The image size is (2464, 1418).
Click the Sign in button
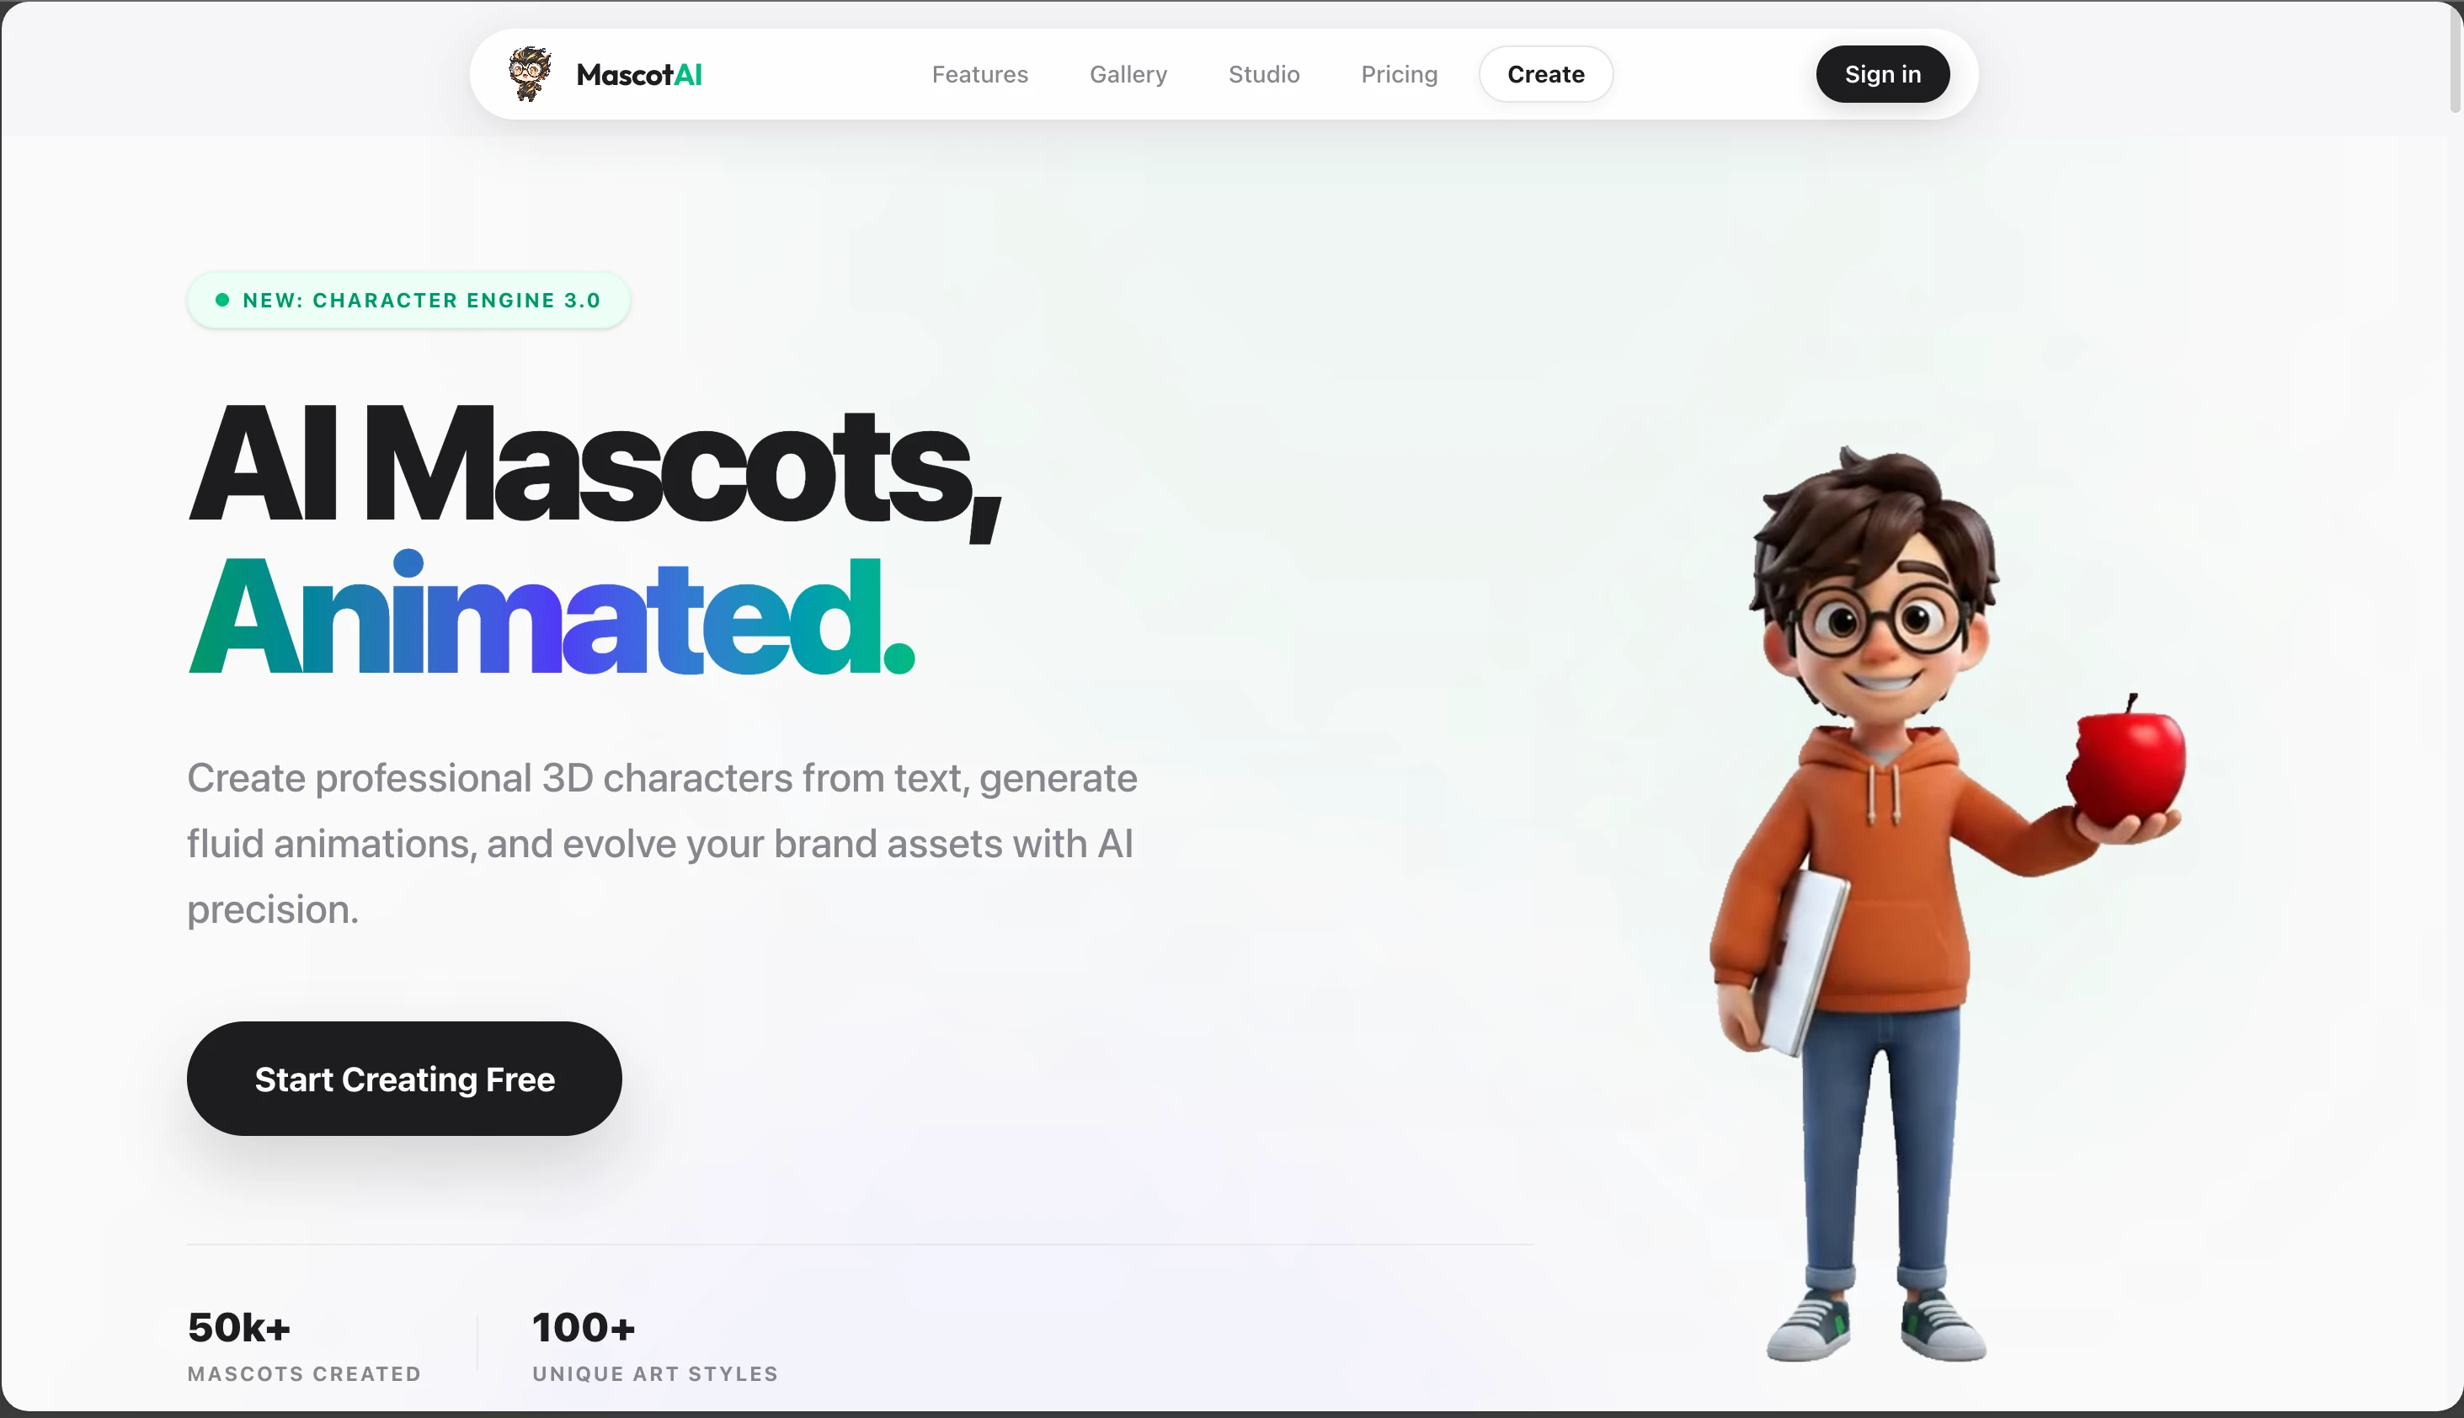pos(1883,74)
